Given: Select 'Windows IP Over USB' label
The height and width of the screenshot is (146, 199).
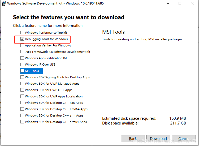Looking at the screenshot, I should [x=40, y=65].
